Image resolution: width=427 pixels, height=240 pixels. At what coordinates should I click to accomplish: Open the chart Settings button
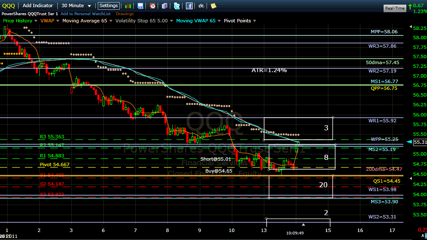[x=108, y=6]
